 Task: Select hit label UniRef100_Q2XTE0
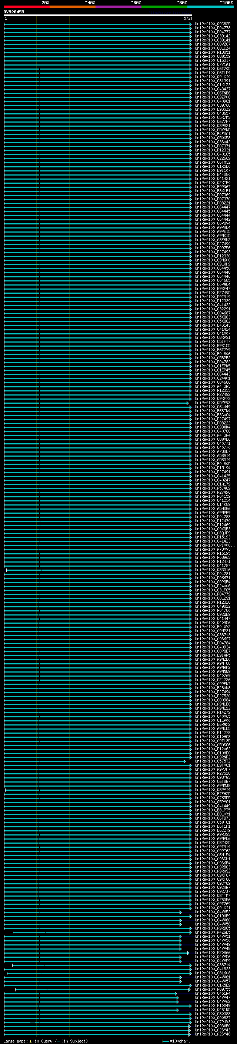tap(213, 183)
